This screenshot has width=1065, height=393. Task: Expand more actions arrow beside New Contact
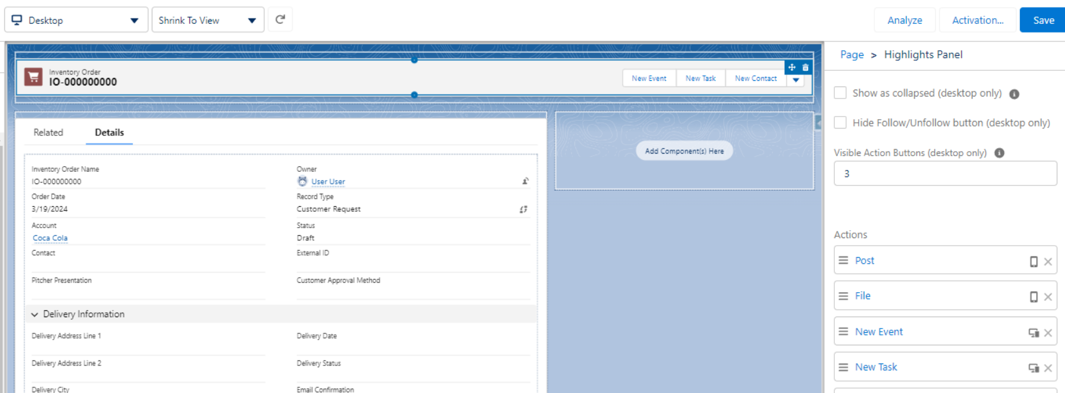pyautogui.click(x=796, y=80)
